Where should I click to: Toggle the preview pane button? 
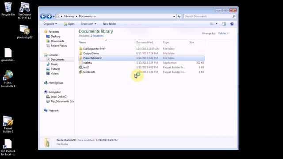(x=224, y=24)
